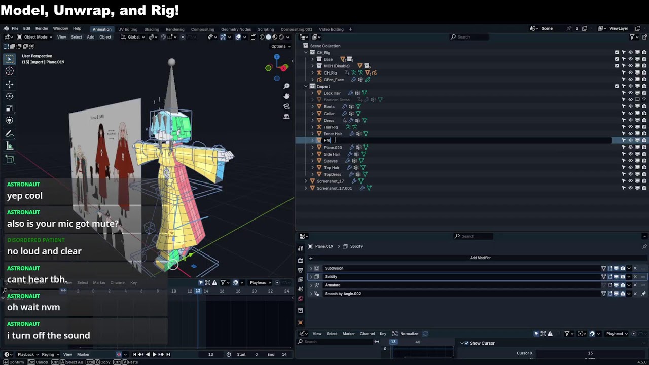Remove the Armature modifier
The width and height of the screenshot is (649, 365).
point(635,285)
